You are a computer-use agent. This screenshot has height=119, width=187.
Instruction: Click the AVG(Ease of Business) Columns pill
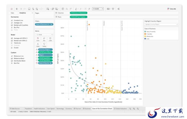(79, 13)
